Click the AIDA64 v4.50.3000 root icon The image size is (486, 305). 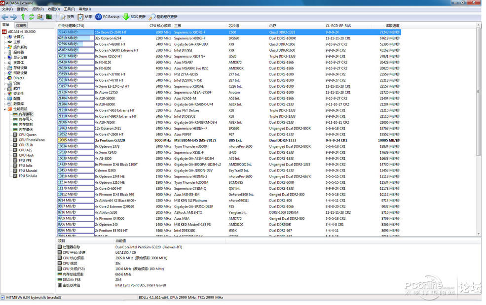(4, 32)
